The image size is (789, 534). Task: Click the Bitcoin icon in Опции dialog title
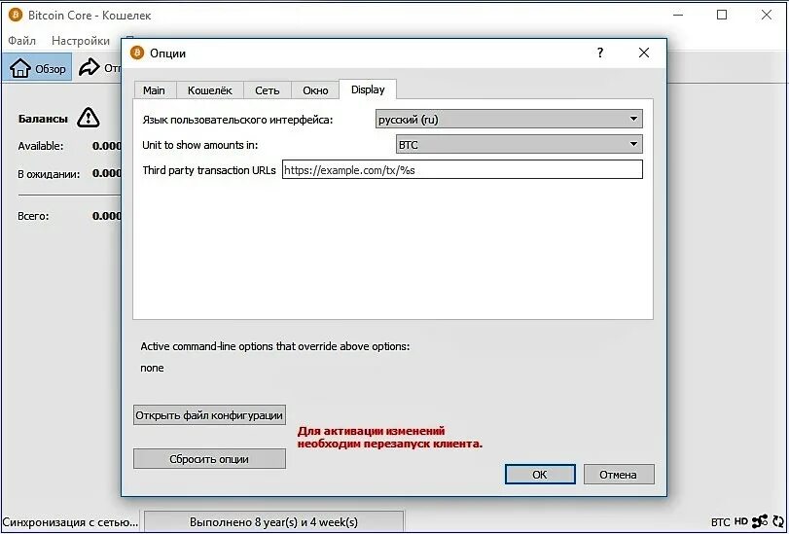point(137,53)
